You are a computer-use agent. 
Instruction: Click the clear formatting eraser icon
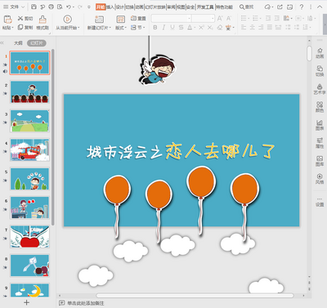(220, 28)
